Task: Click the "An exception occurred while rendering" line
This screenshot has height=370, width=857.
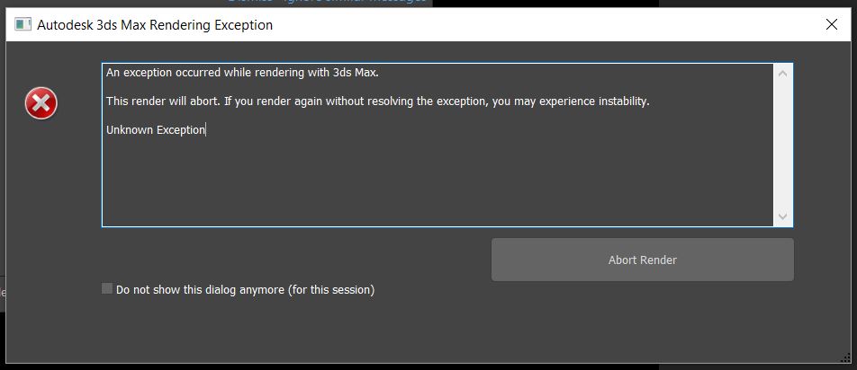Action: (241, 73)
